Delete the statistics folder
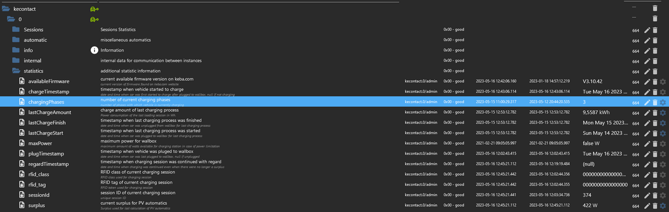The width and height of the screenshot is (669, 212). tap(655, 71)
